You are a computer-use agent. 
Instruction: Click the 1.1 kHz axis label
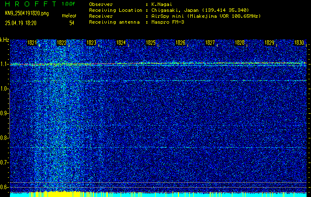[x=4, y=64]
